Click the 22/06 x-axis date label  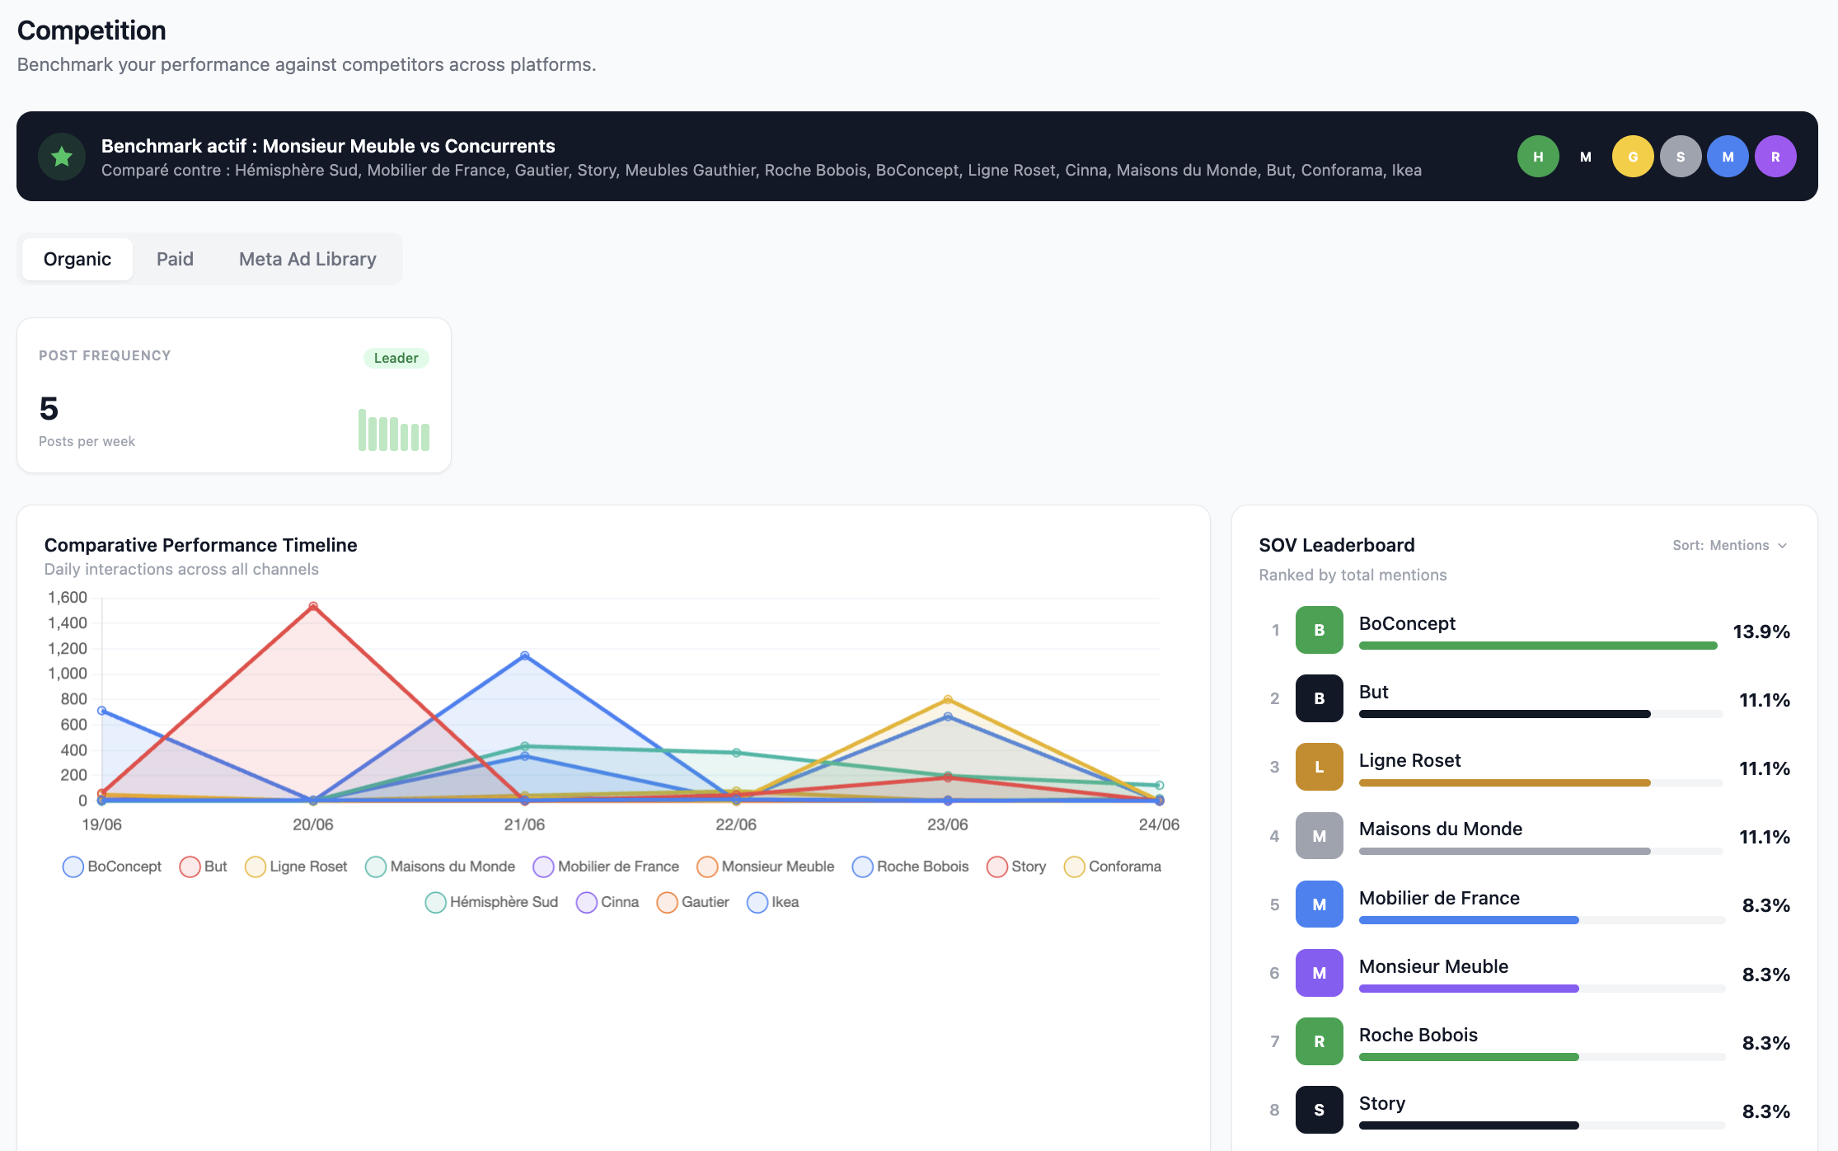point(736,824)
